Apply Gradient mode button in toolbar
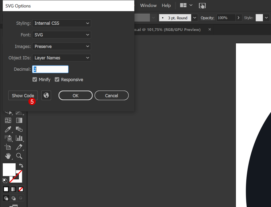Image resolution: width=271 pixels, height=207 pixels. click(x=13, y=189)
